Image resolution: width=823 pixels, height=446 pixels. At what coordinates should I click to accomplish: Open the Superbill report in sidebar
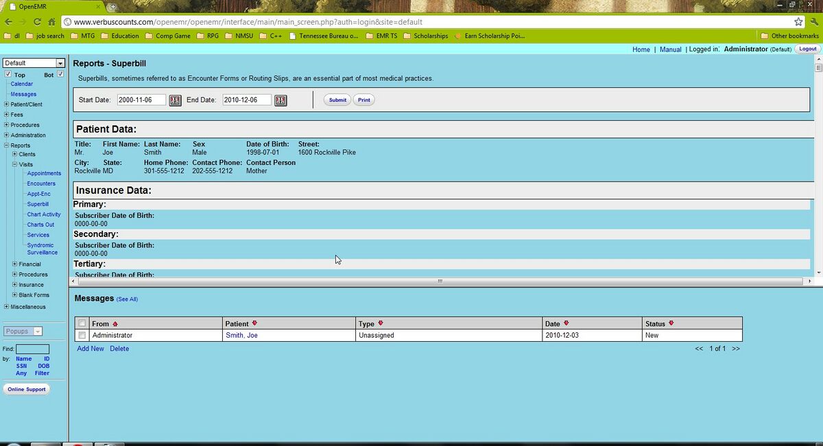[x=38, y=204]
